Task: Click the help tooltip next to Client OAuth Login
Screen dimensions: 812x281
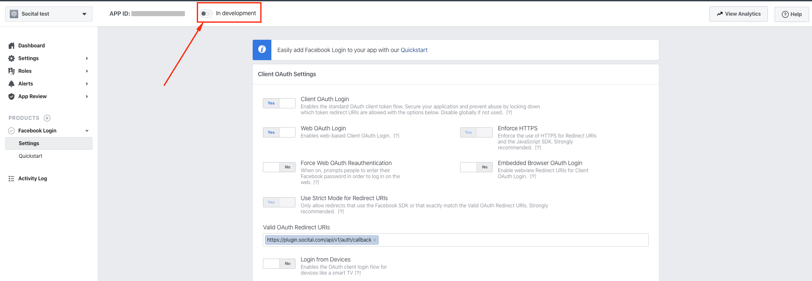Action: coord(509,113)
